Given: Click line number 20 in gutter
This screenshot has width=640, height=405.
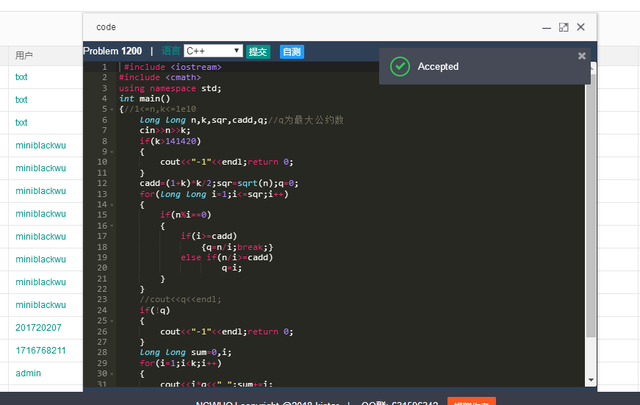Looking at the screenshot, I should [x=102, y=268].
